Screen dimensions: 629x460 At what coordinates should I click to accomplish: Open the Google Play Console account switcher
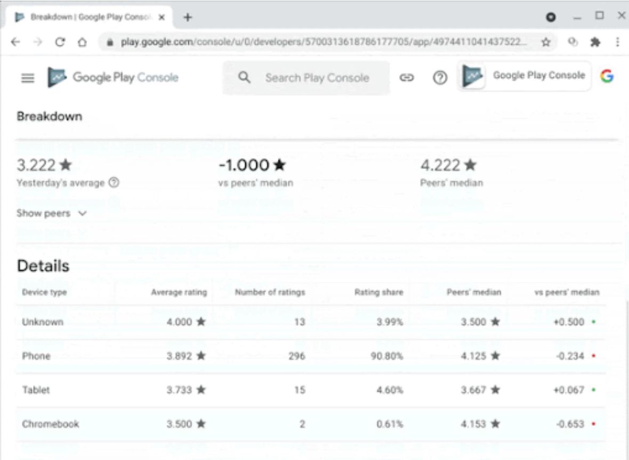click(524, 76)
